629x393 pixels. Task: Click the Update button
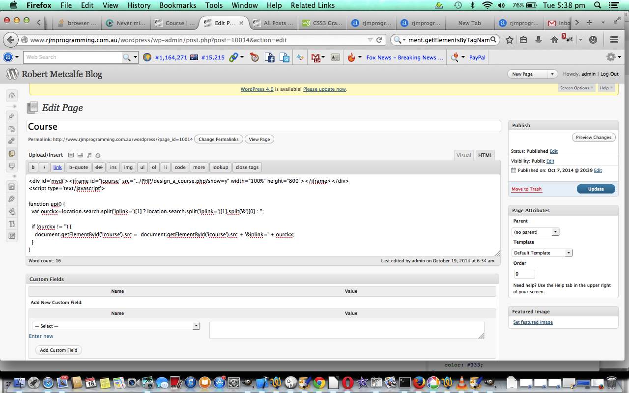[596, 189]
